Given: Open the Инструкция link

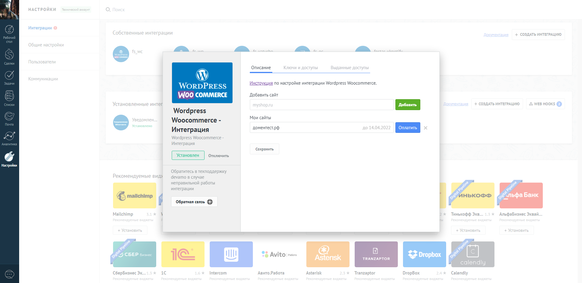Looking at the screenshot, I should [261, 83].
